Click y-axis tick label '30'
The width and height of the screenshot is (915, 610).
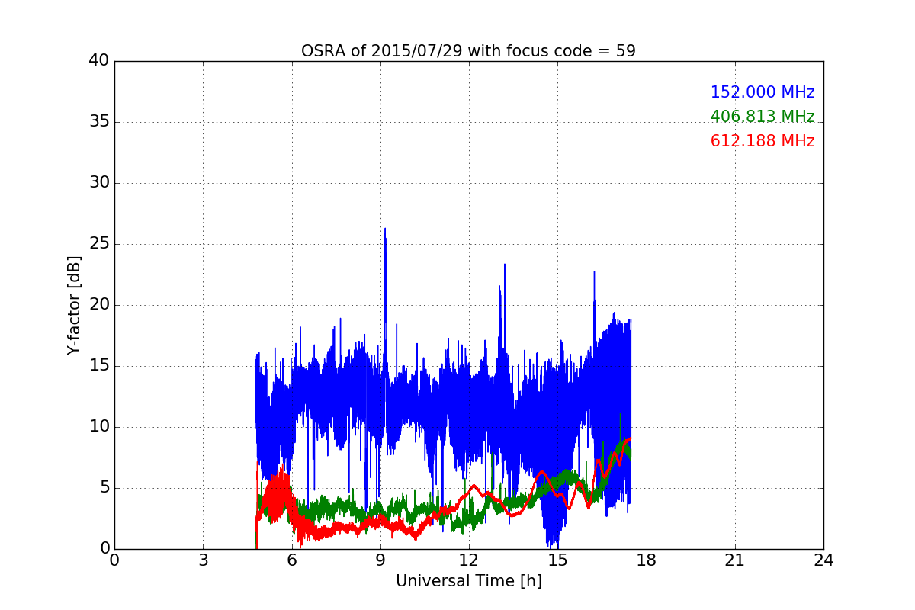coord(99,183)
